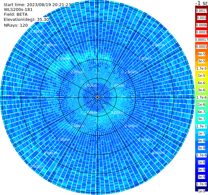The width and height of the screenshot is (208, 195).
Task: Click the 3e-9 colorbar label
Action: pos(202,177)
